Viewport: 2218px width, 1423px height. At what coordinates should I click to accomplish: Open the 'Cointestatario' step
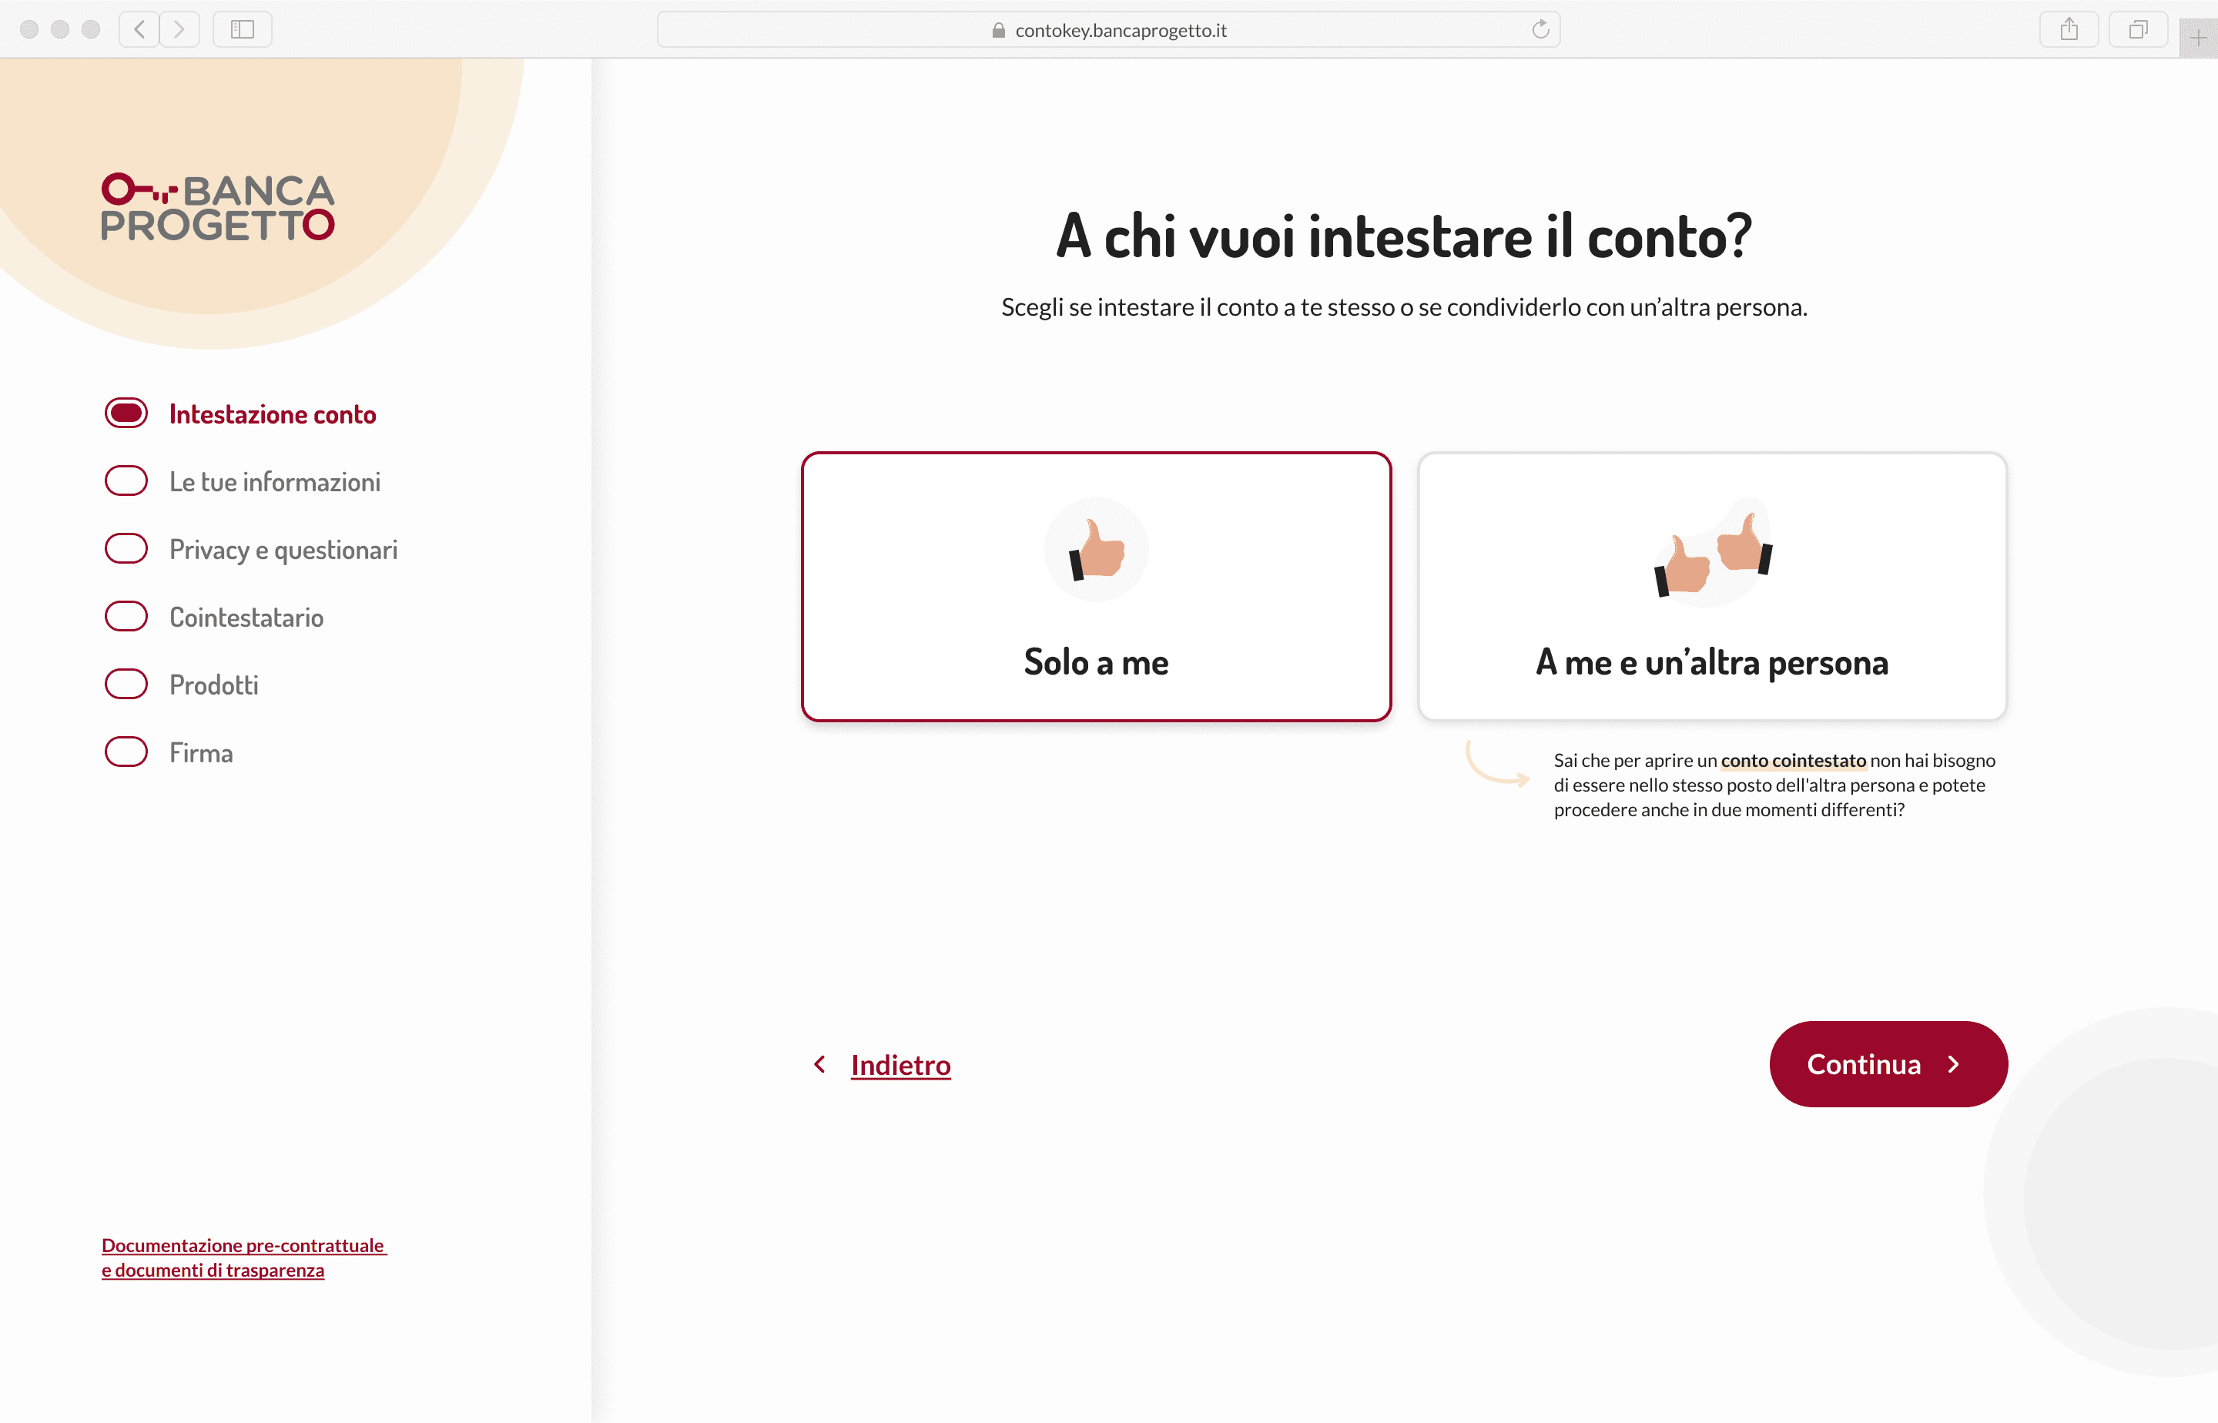coord(246,618)
